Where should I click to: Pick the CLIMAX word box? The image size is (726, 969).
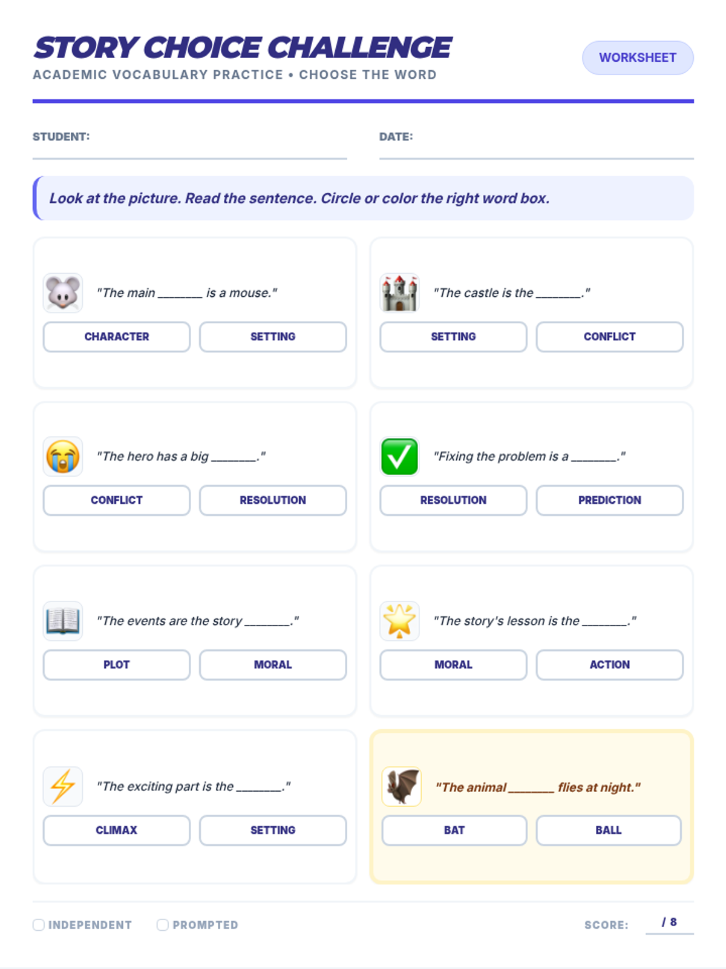pos(117,830)
